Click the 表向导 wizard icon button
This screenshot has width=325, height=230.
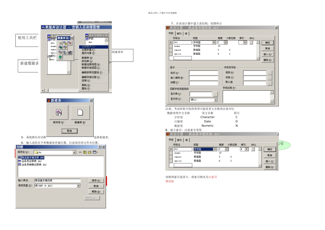coord(58,112)
